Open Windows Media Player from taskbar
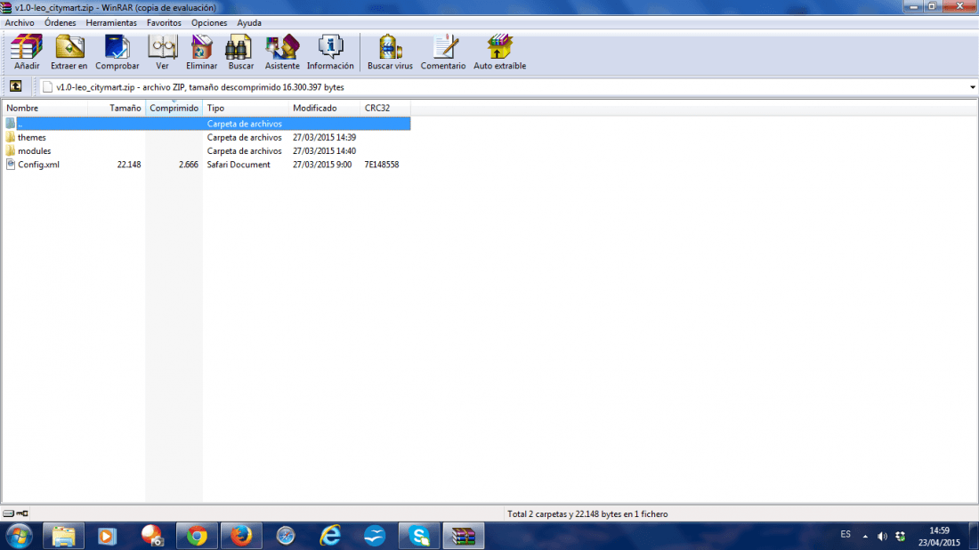The image size is (979, 550). [107, 537]
